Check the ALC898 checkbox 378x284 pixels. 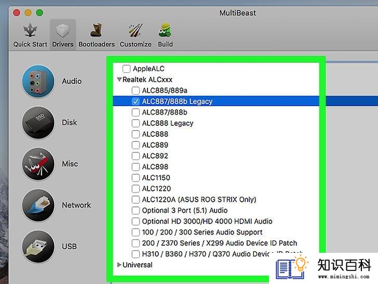coord(136,166)
